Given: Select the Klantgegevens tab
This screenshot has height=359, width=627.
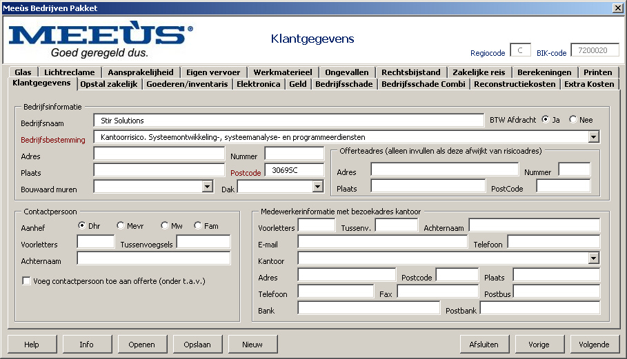Looking at the screenshot, I should (41, 83).
